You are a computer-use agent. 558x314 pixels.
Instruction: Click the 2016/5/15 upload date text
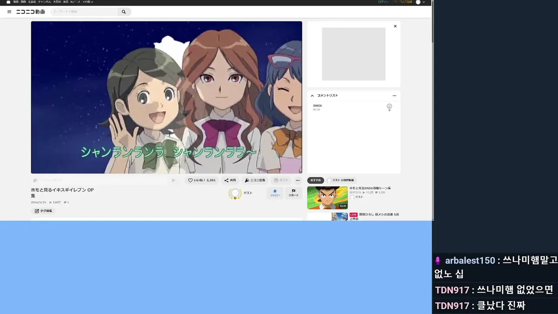coord(38,202)
